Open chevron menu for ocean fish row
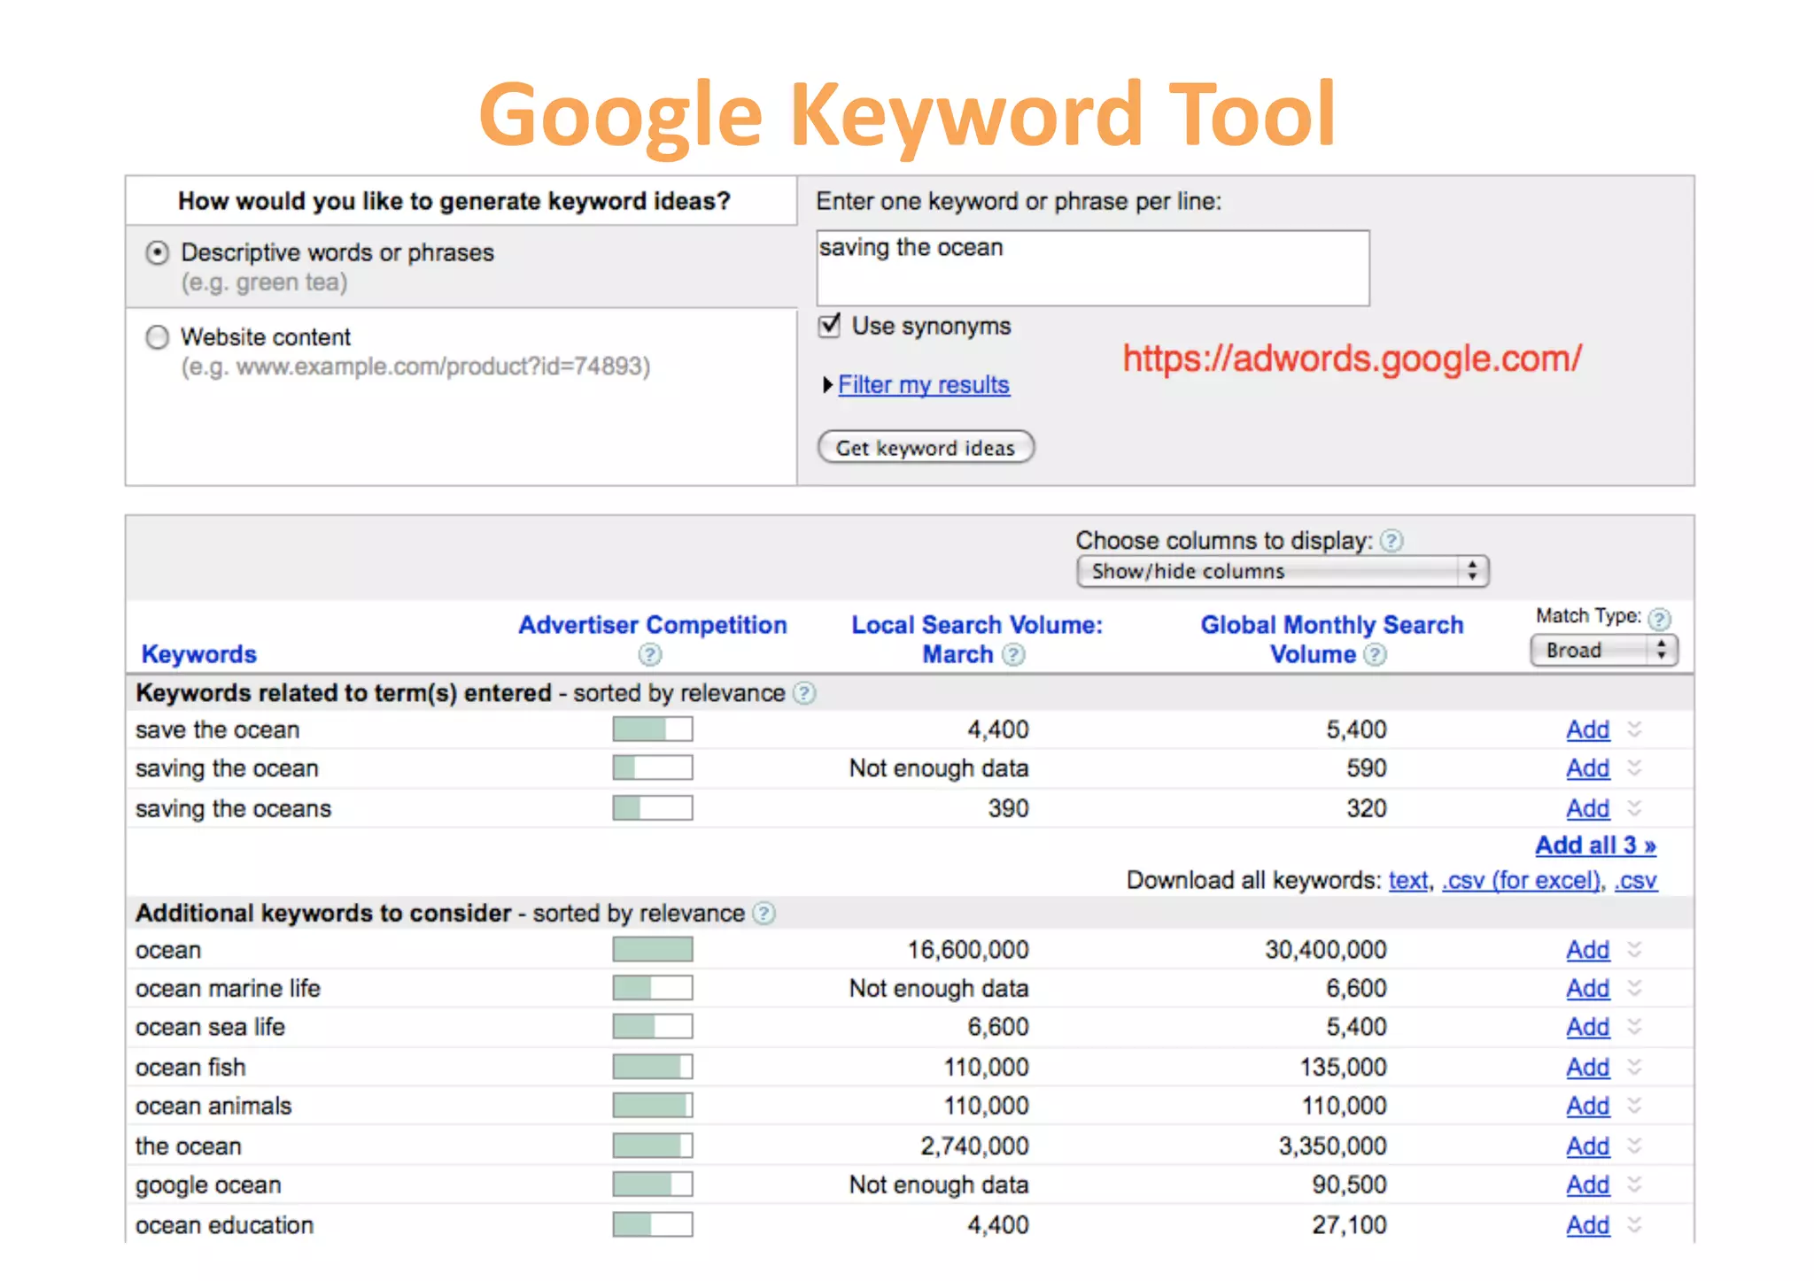The width and height of the screenshot is (1814, 1281). coord(1634,1067)
